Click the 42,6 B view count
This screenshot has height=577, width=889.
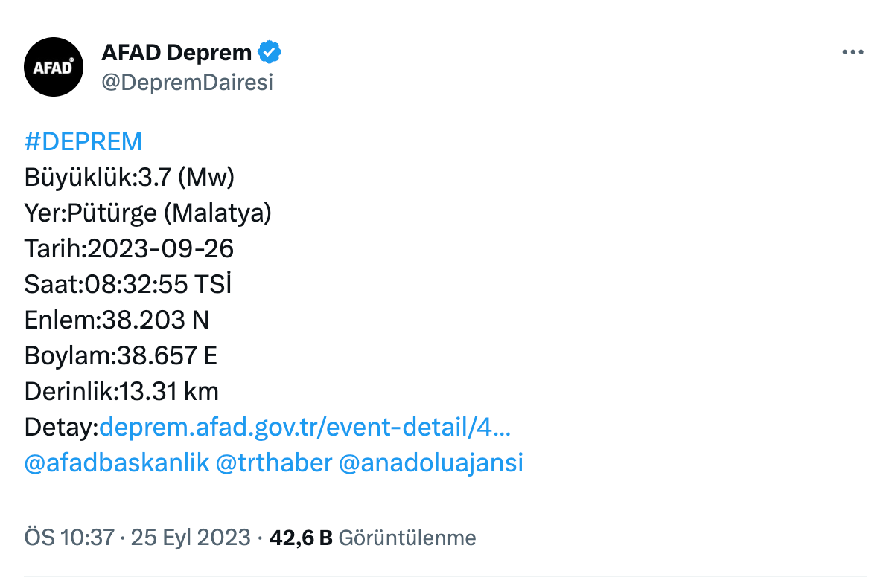(x=300, y=538)
